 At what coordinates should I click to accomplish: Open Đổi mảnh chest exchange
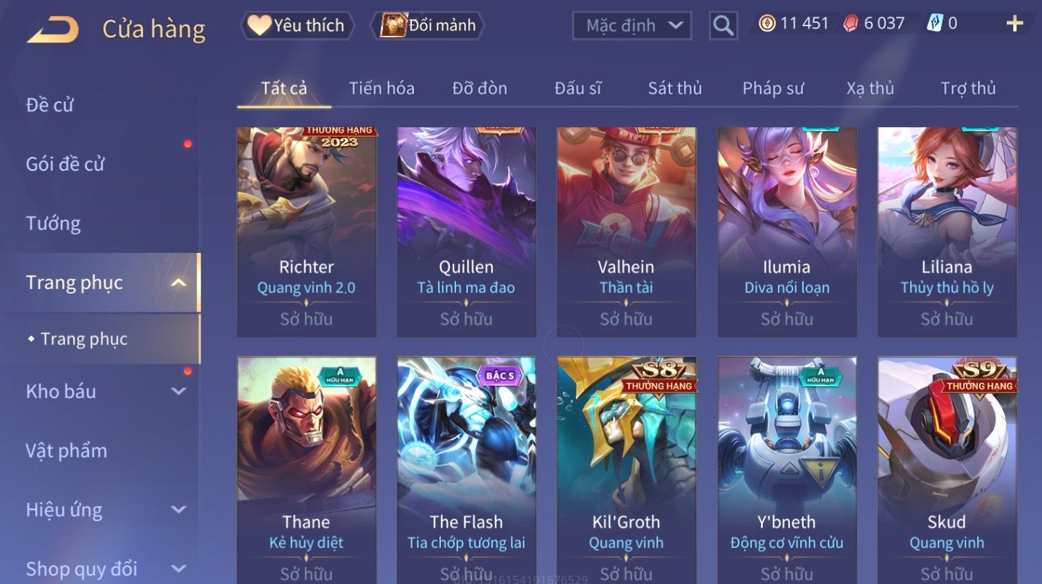(427, 26)
